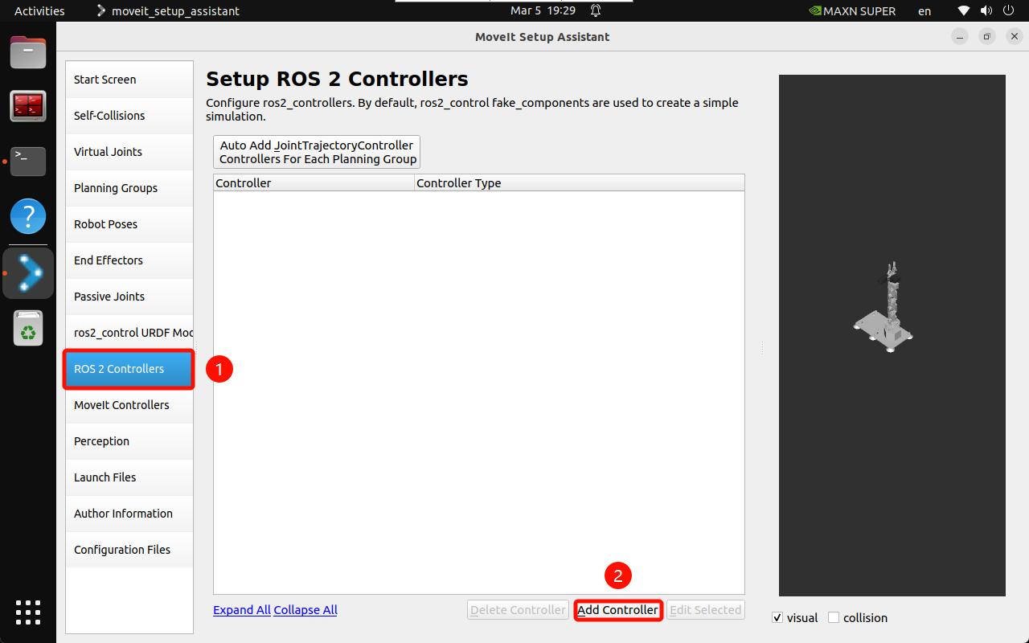Open End Effectors step

[x=129, y=260]
